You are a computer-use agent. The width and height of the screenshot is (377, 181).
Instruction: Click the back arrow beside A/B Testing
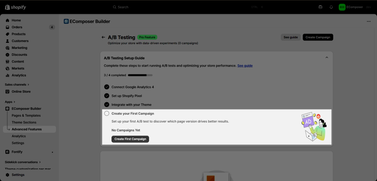coord(103,37)
